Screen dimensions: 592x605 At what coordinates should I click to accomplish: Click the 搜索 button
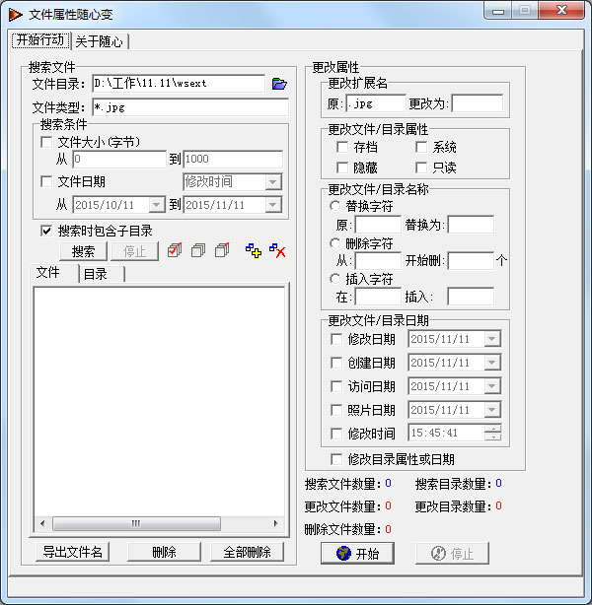pos(84,251)
